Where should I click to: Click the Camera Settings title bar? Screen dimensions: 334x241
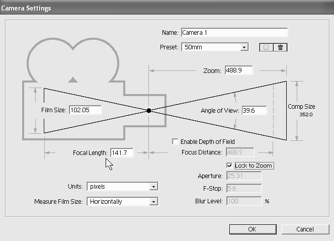[x=151, y=8]
